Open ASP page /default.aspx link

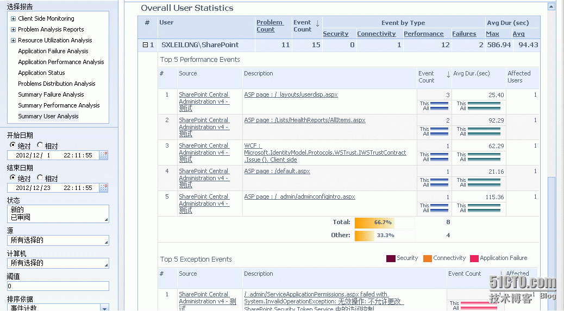click(x=277, y=171)
